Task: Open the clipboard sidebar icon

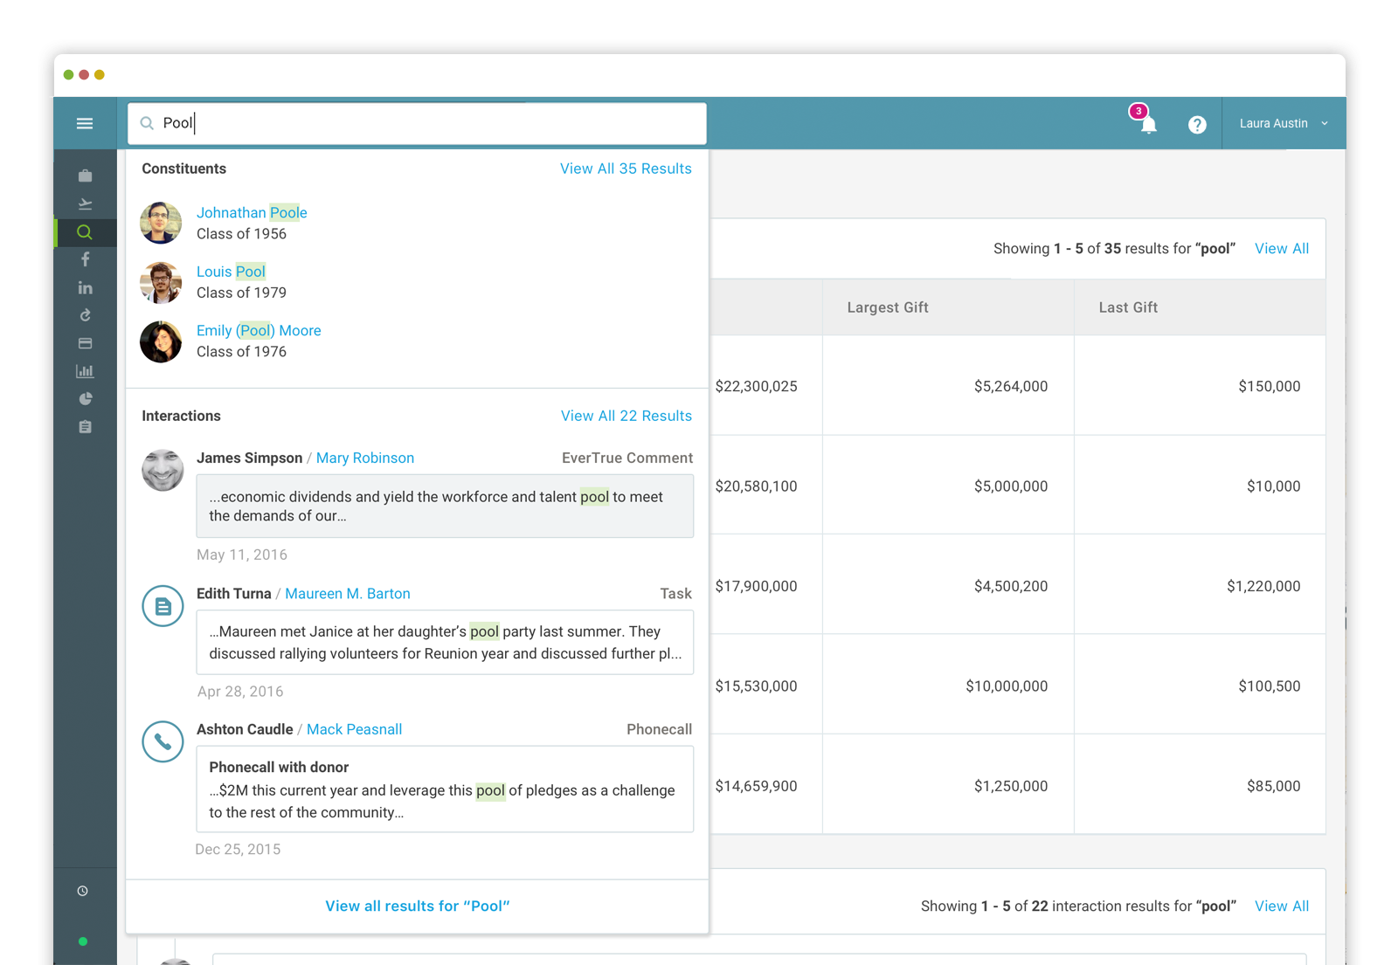Action: 85,427
